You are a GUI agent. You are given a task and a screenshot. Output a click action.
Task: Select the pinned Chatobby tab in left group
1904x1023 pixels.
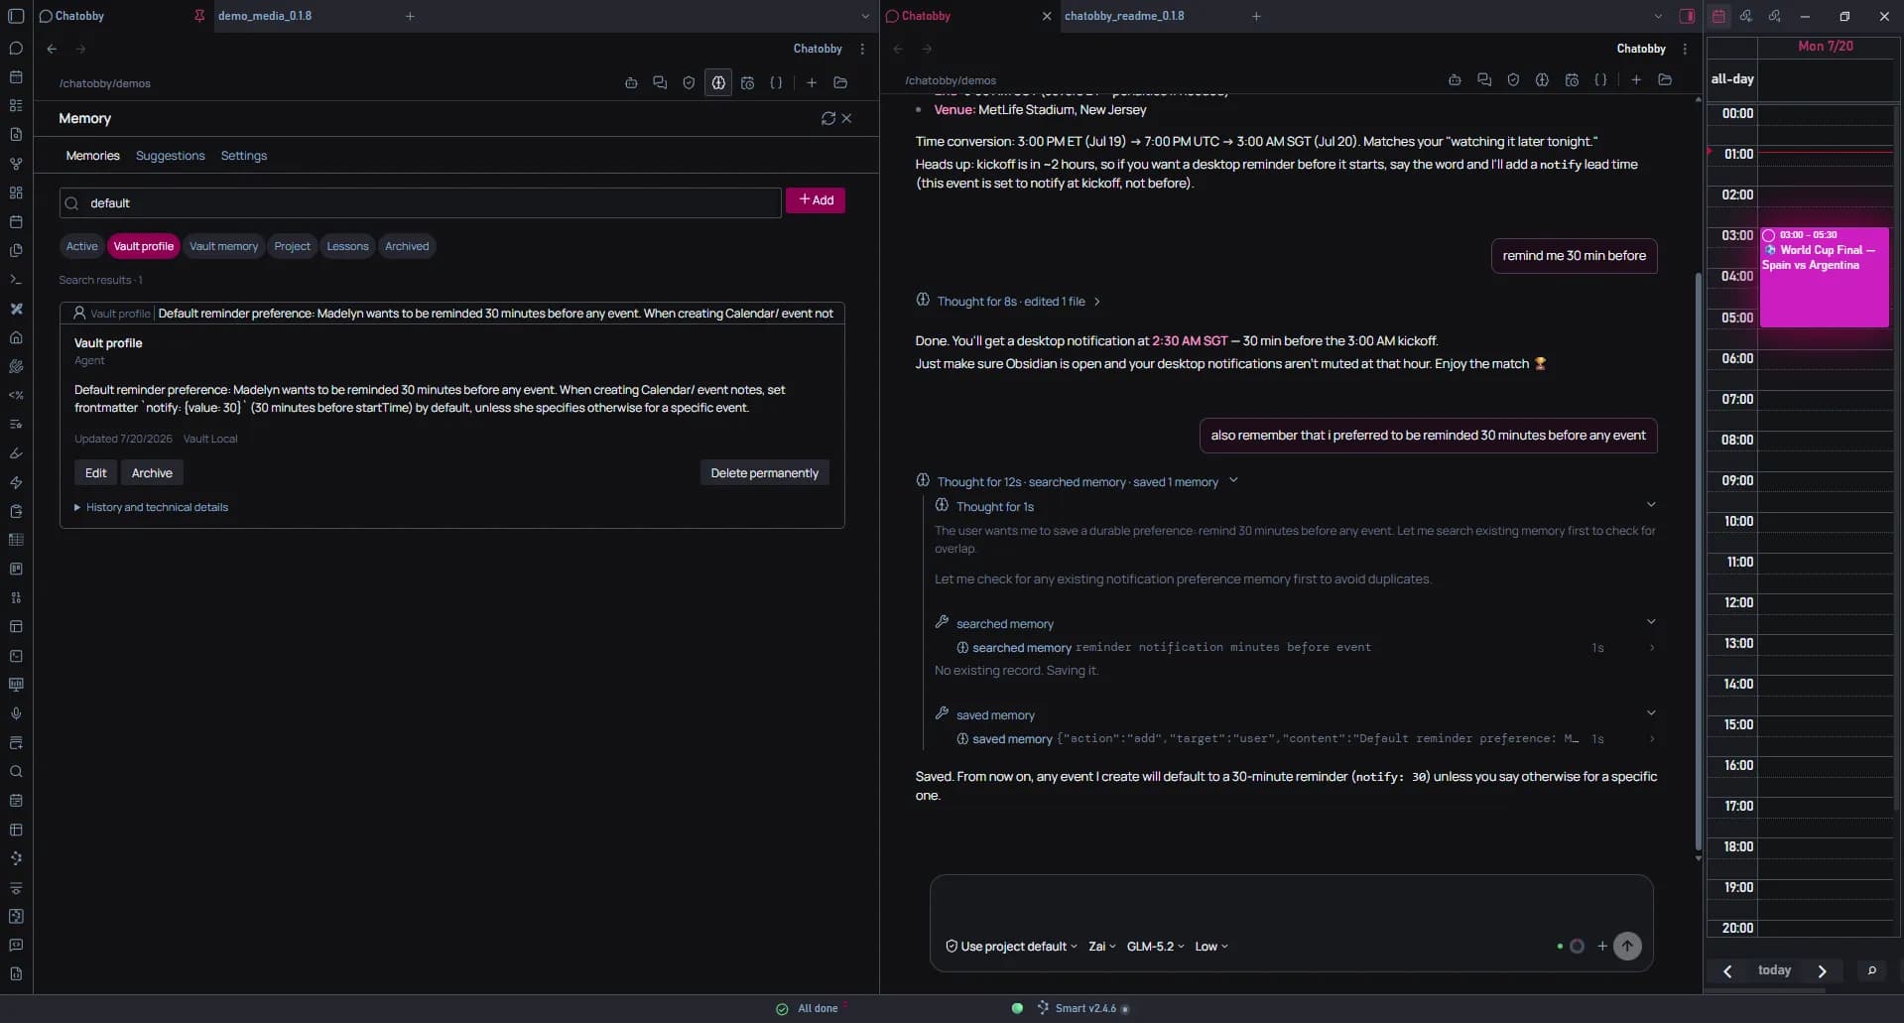coord(79,16)
